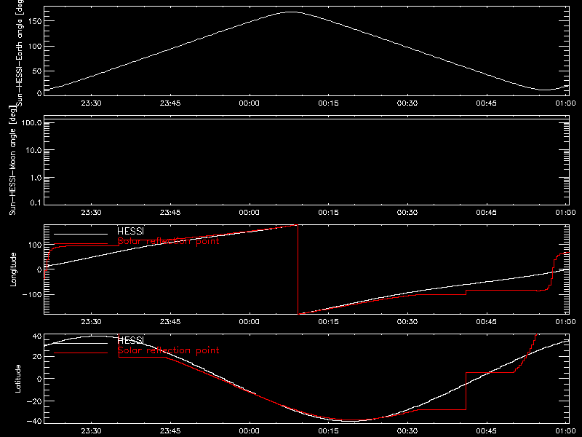This screenshot has width=582, height=437.
Task: Click 01:00 time label under Latitude plot
Action: click(565, 431)
